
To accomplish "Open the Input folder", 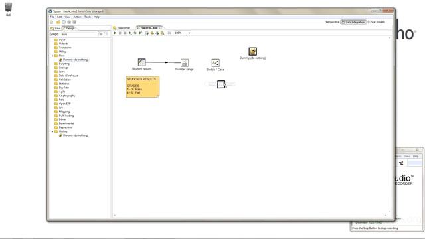I will (x=60, y=40).
